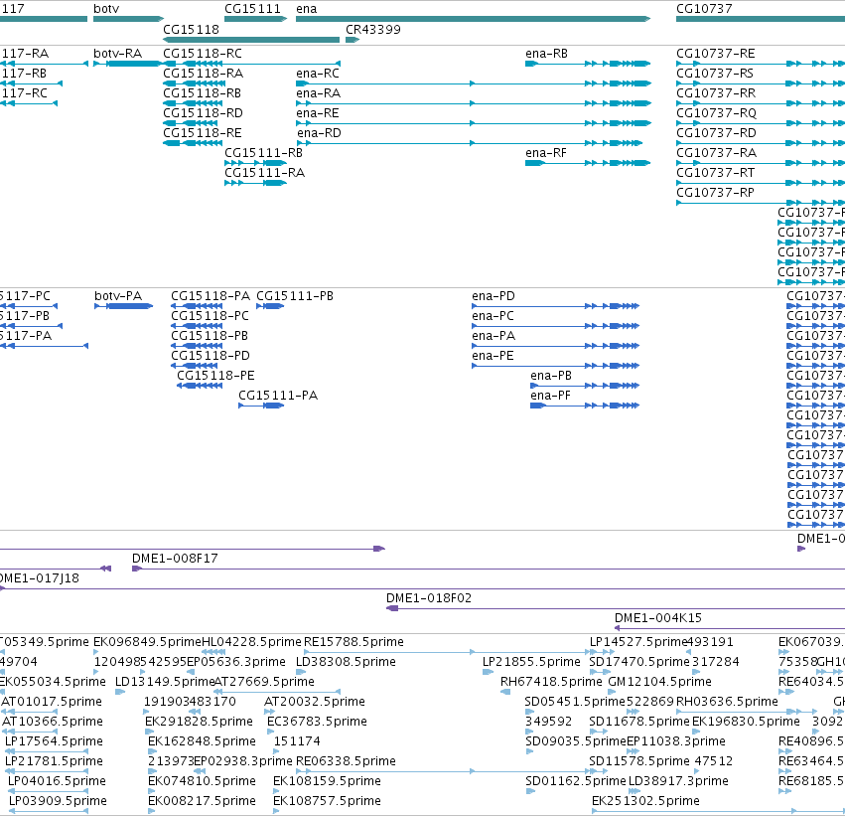845x816 pixels.
Task: Select BAC clone DME1-018F02
Action: tap(429, 598)
